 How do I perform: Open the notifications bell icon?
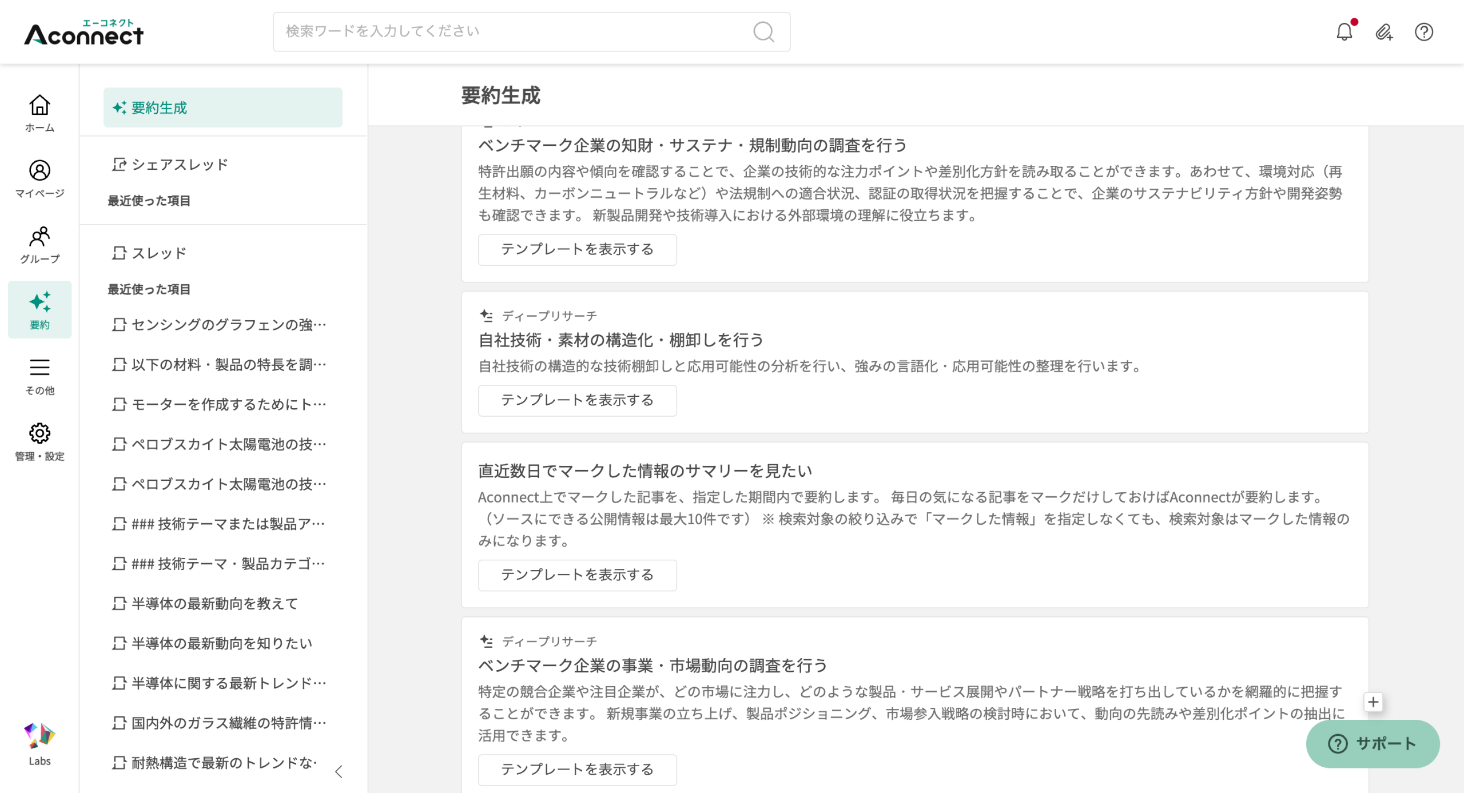point(1344,32)
